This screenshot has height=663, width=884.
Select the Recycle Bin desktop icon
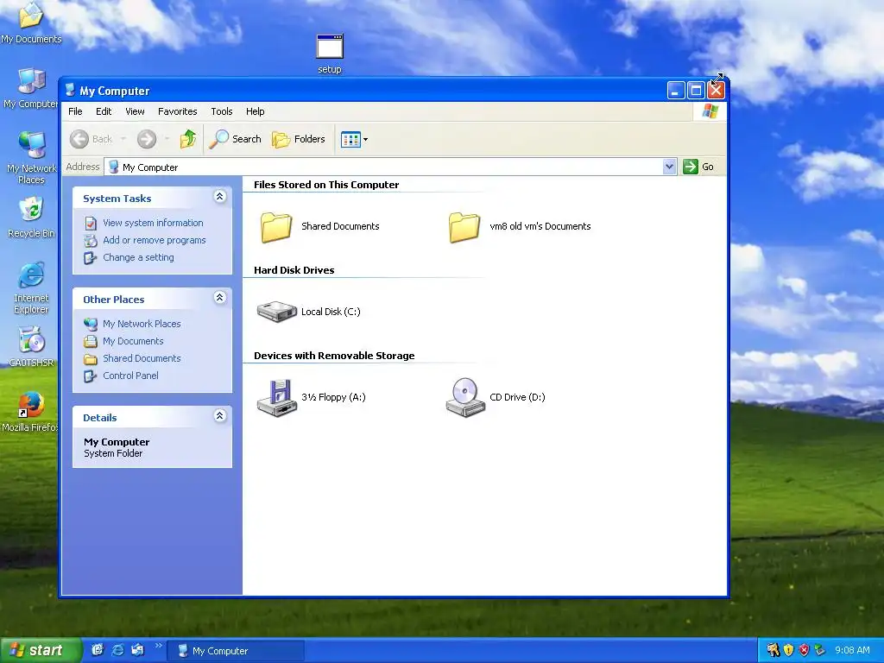coord(31,217)
